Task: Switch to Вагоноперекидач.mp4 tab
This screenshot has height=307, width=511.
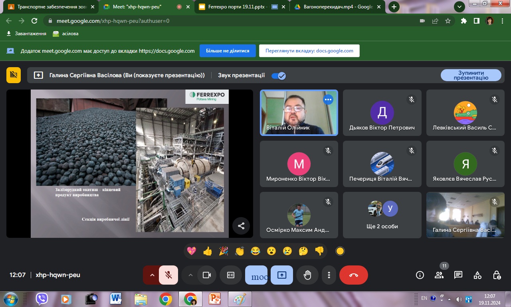Action: [337, 7]
